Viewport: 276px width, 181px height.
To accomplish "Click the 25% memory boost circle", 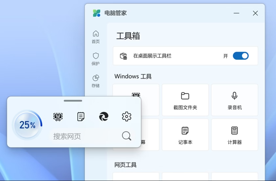I will click(x=27, y=125).
